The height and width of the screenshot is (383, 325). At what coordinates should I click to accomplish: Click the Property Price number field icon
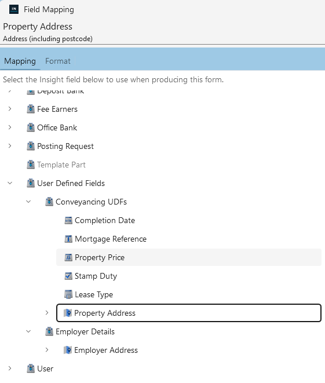(x=68, y=257)
